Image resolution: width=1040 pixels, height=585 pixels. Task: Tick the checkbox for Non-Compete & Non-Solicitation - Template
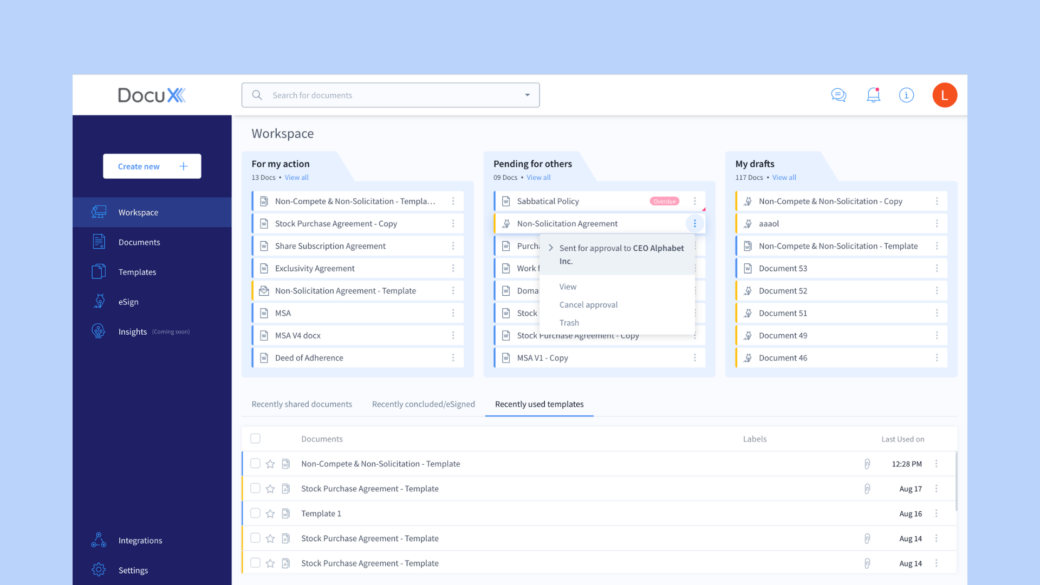(255, 464)
